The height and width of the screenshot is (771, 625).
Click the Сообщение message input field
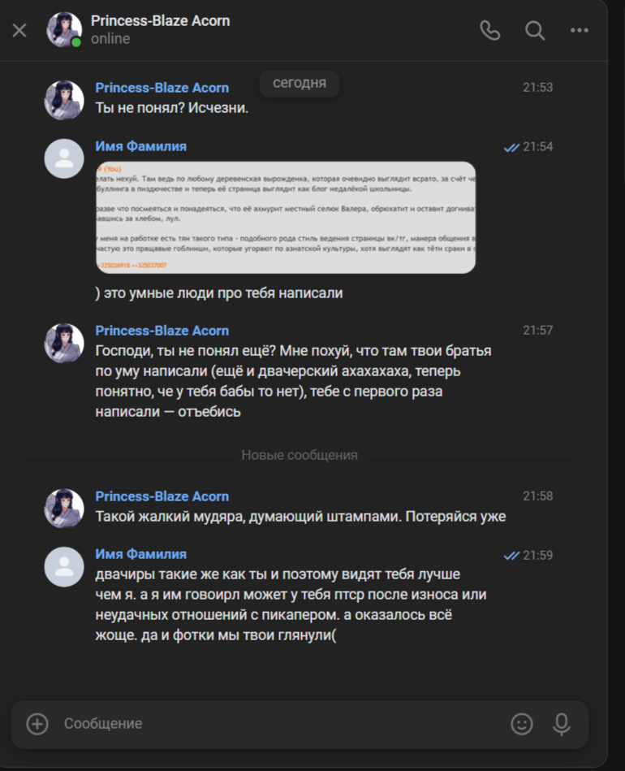[276, 723]
